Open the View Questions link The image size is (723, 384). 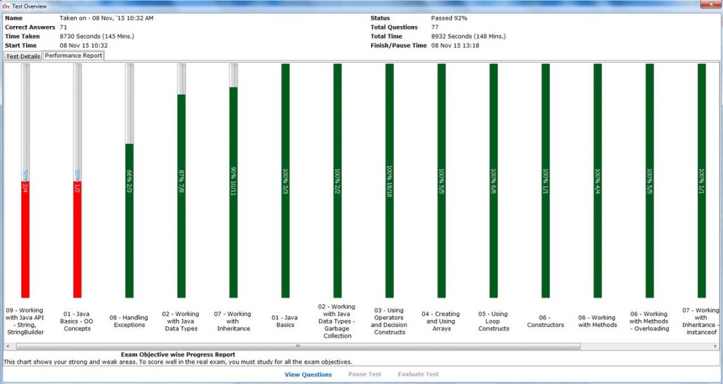click(308, 374)
